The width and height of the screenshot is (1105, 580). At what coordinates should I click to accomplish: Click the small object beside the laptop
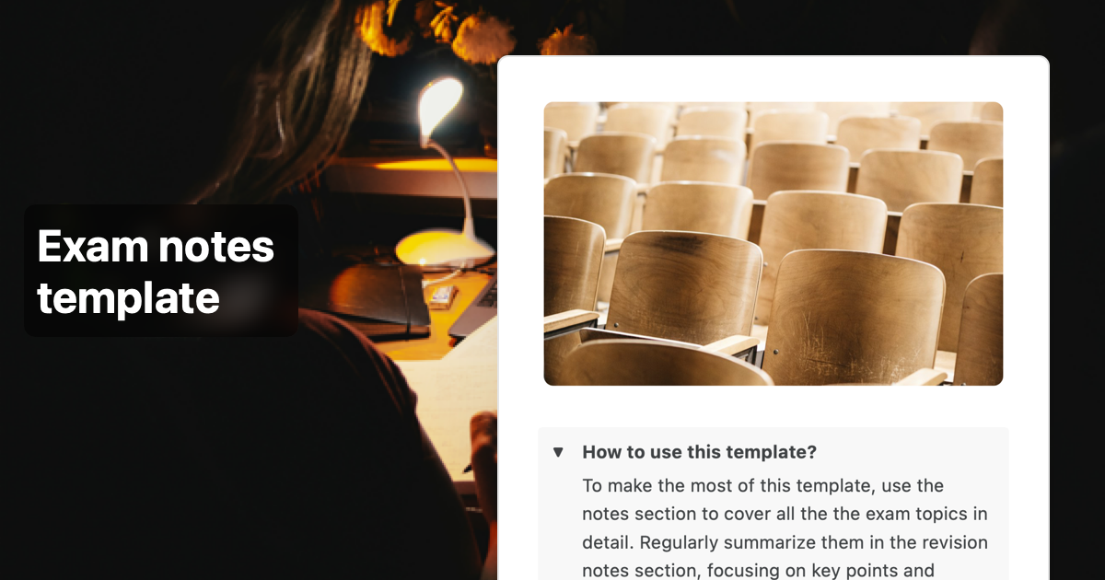pyautogui.click(x=442, y=296)
